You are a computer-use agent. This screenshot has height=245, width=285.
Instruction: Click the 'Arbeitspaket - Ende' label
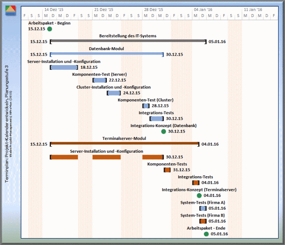[206, 228]
